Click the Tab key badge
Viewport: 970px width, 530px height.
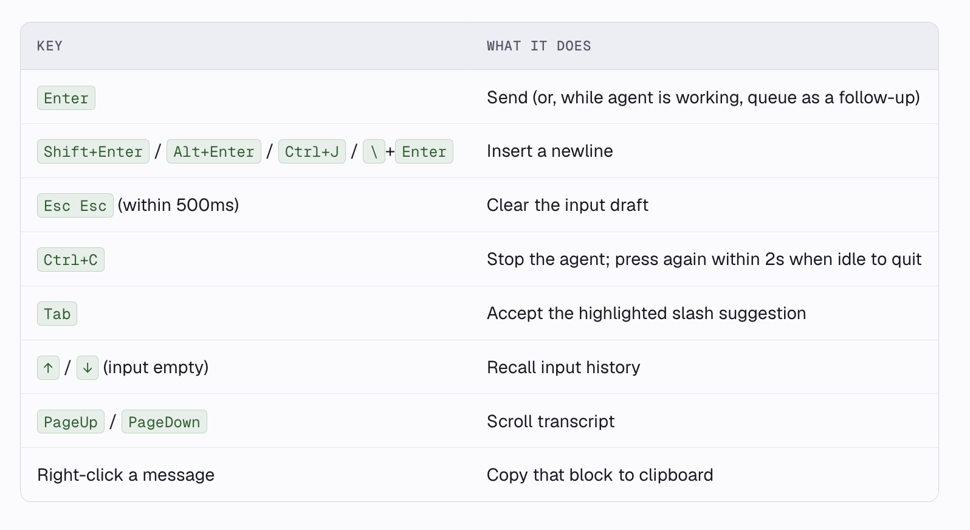coord(57,314)
